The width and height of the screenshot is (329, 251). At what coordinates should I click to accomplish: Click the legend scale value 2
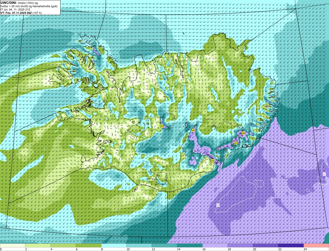pos(26,249)
